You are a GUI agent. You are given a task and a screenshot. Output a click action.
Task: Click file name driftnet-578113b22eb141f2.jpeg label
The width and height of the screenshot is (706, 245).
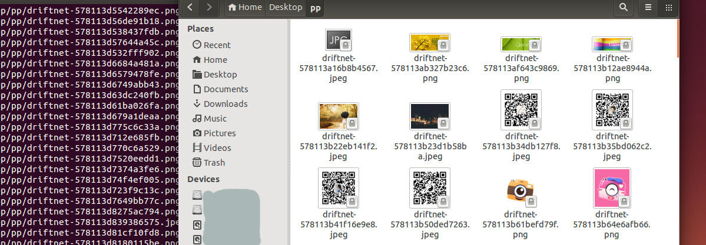point(338,146)
